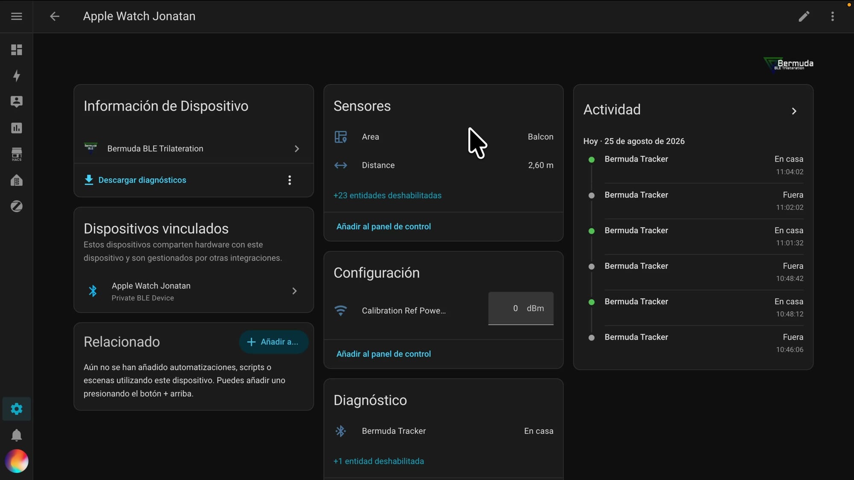The height and width of the screenshot is (480, 854).
Task: Open linked Apple Watch Jonatan Private BLE Device
Action: pos(193,291)
